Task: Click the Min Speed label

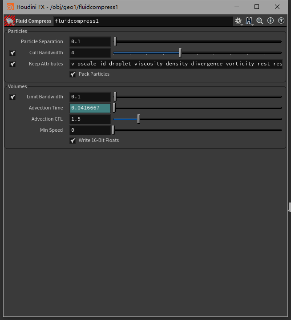Action: [52, 130]
